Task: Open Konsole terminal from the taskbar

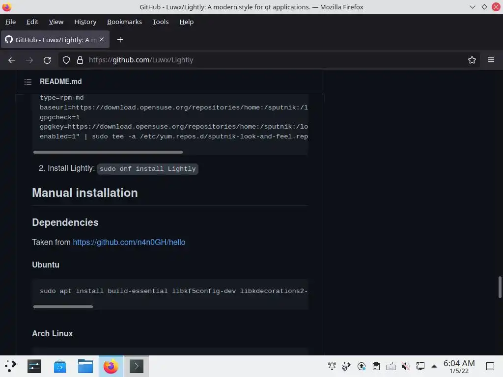Action: (x=137, y=366)
